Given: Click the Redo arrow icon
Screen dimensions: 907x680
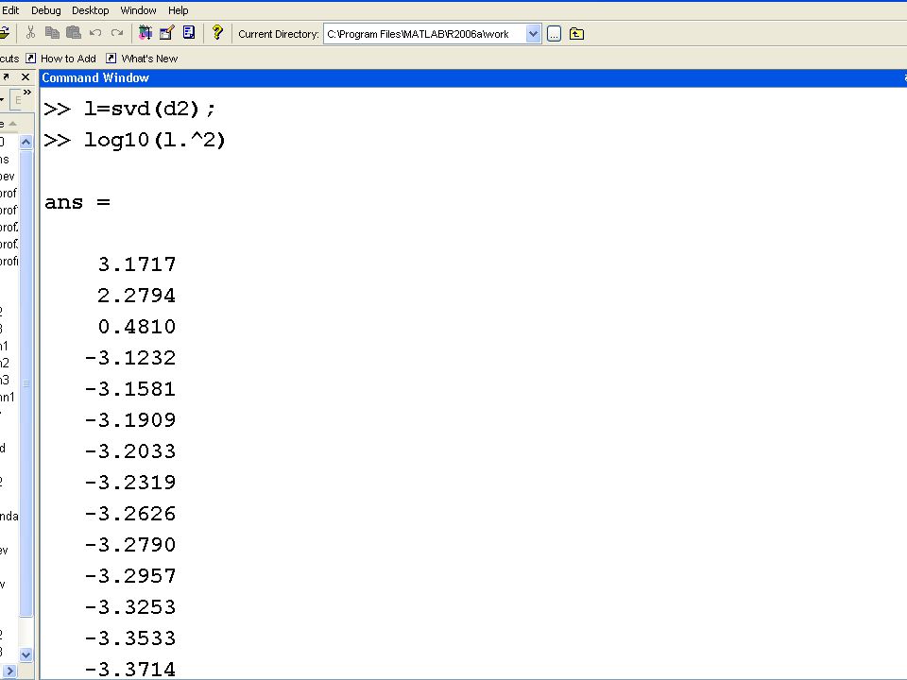Looking at the screenshot, I should point(117,33).
